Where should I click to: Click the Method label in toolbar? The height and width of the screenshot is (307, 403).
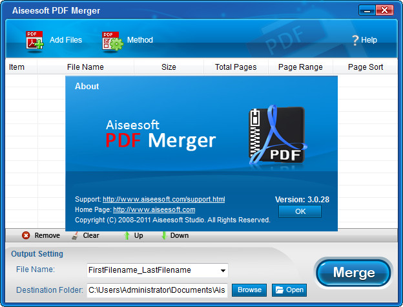[139, 40]
